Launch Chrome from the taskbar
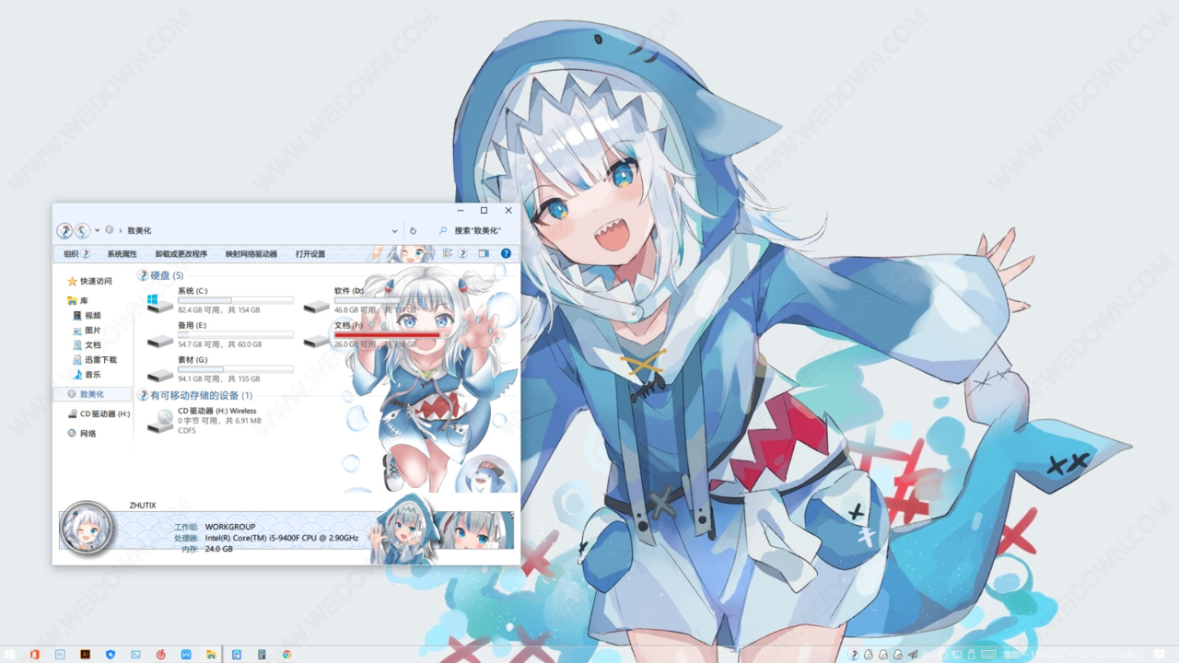The height and width of the screenshot is (663, 1179). click(x=286, y=655)
